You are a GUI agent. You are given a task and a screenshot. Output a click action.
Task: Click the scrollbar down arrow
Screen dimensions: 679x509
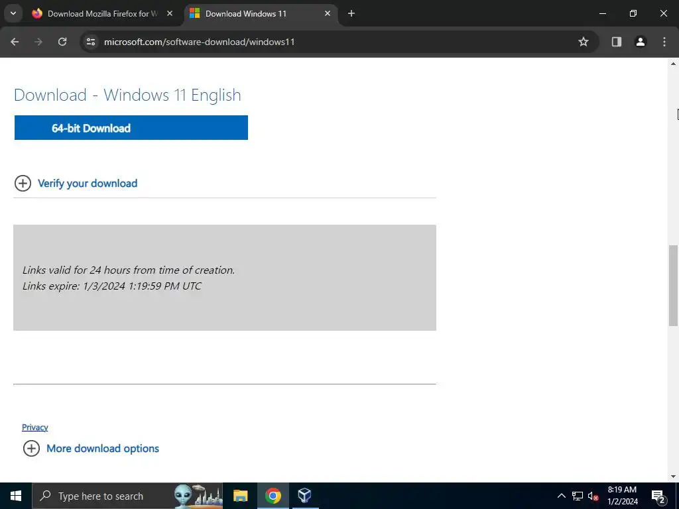tap(673, 477)
